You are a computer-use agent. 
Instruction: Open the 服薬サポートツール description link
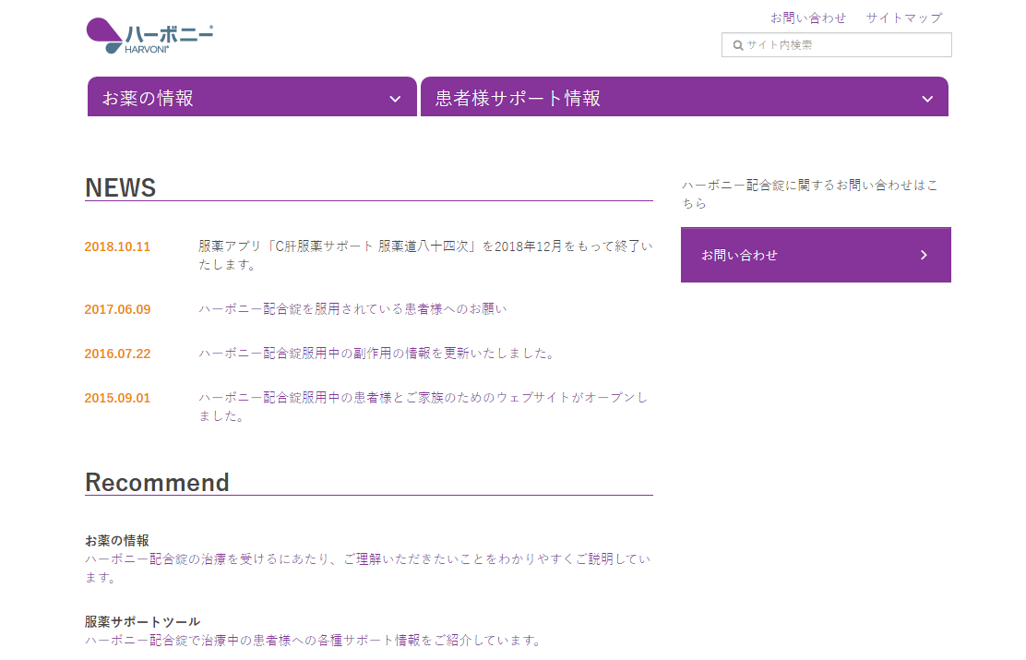pyautogui.click(x=314, y=641)
